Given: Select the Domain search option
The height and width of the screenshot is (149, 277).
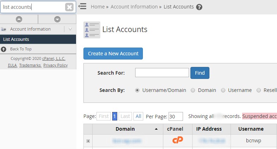Looking at the screenshot, I should coord(193,90).
